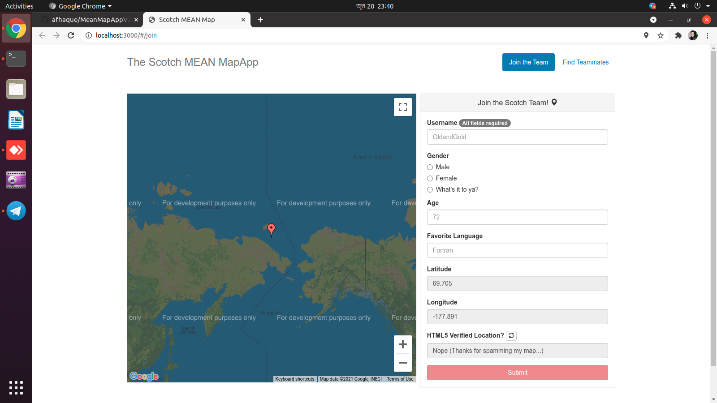This screenshot has width=717, height=403.
Task: Click the All fields required badge
Action: [x=484, y=123]
